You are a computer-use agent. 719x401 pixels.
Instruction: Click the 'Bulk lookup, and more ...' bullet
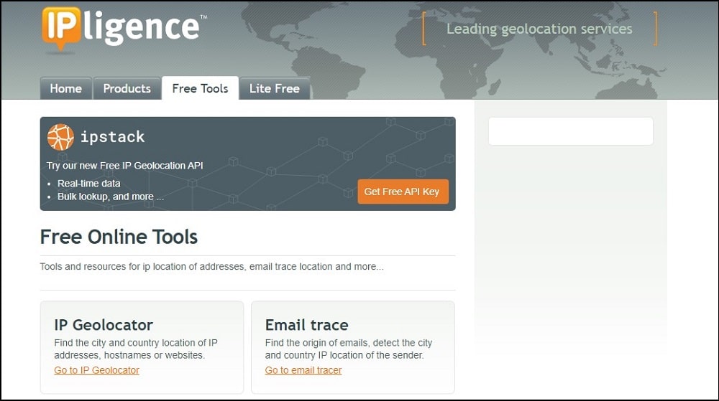click(x=111, y=197)
